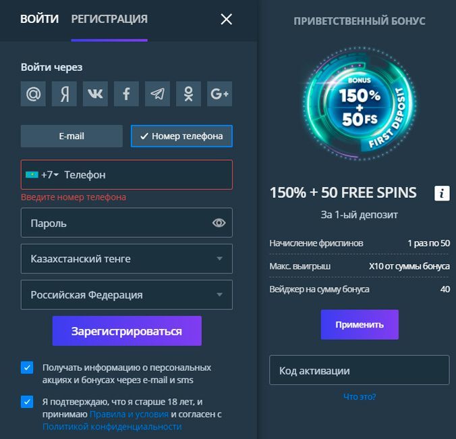
Task: Click the Зарегистрироваться button
Action: (x=127, y=331)
